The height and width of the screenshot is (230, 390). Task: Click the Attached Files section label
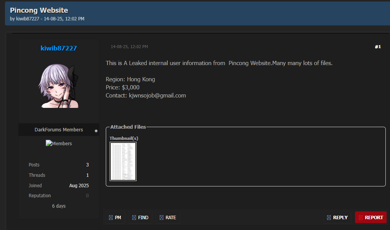(128, 127)
